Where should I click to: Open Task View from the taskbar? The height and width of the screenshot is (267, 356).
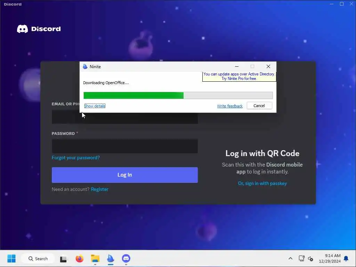pos(63,259)
